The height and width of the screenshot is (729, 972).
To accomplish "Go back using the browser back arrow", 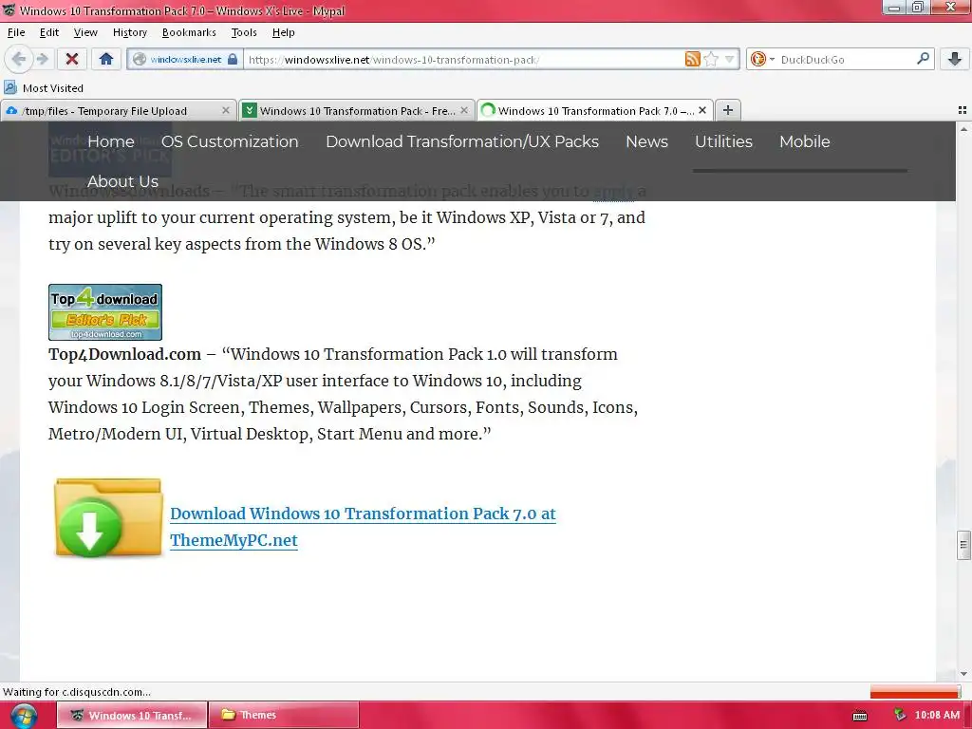I will tap(18, 59).
